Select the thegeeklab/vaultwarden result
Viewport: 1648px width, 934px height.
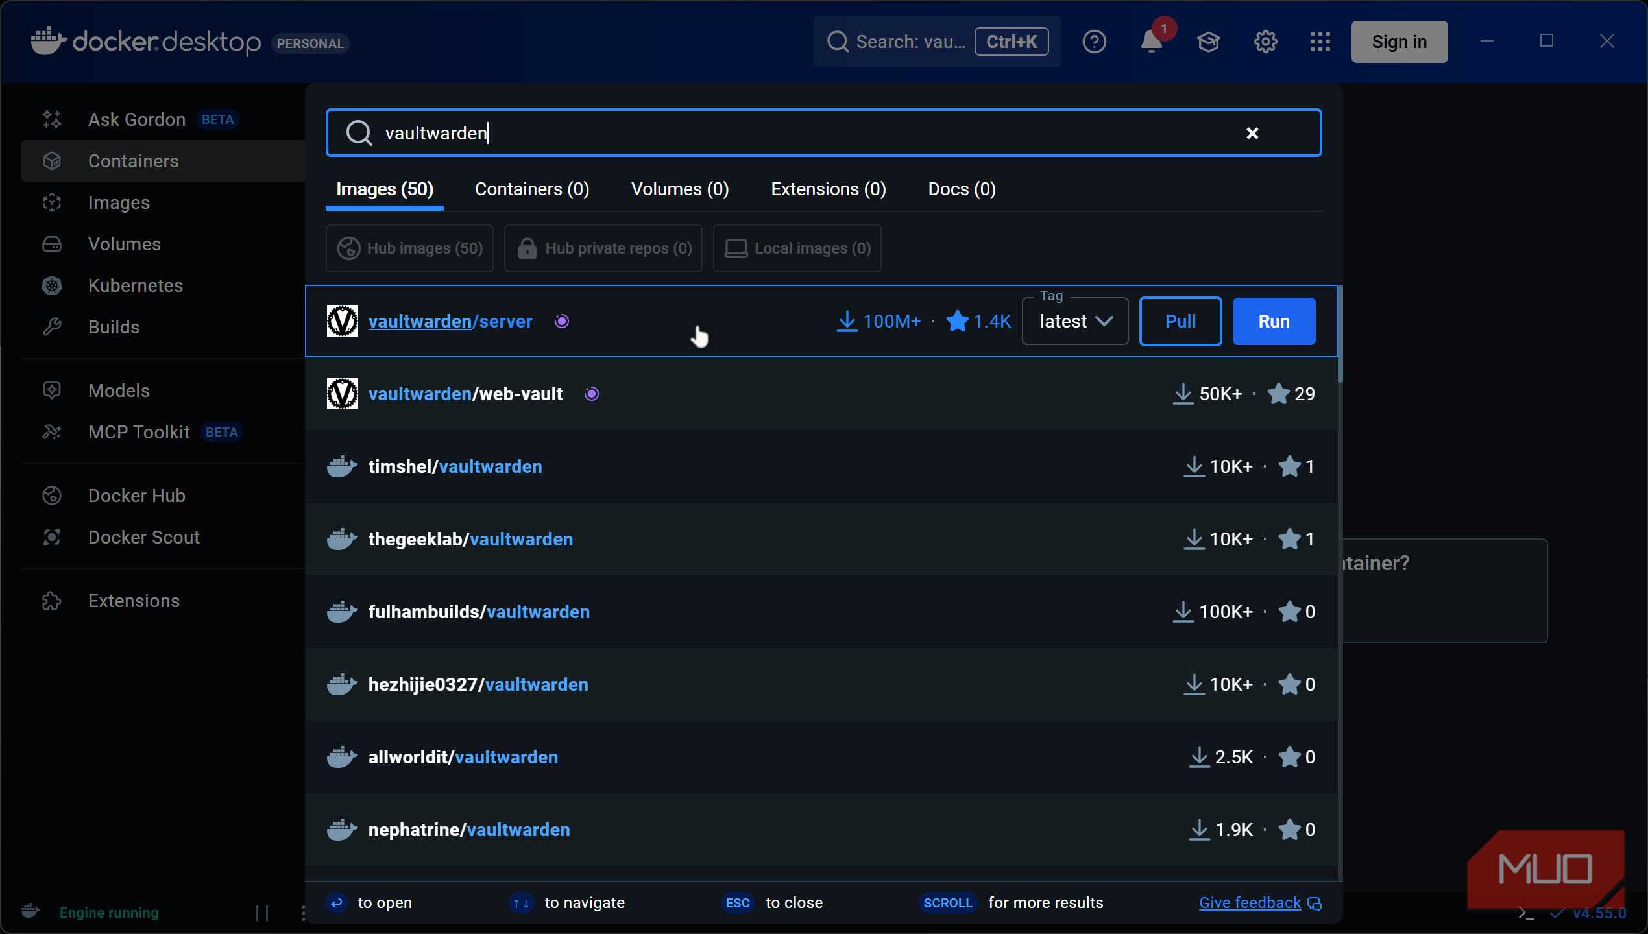click(821, 539)
